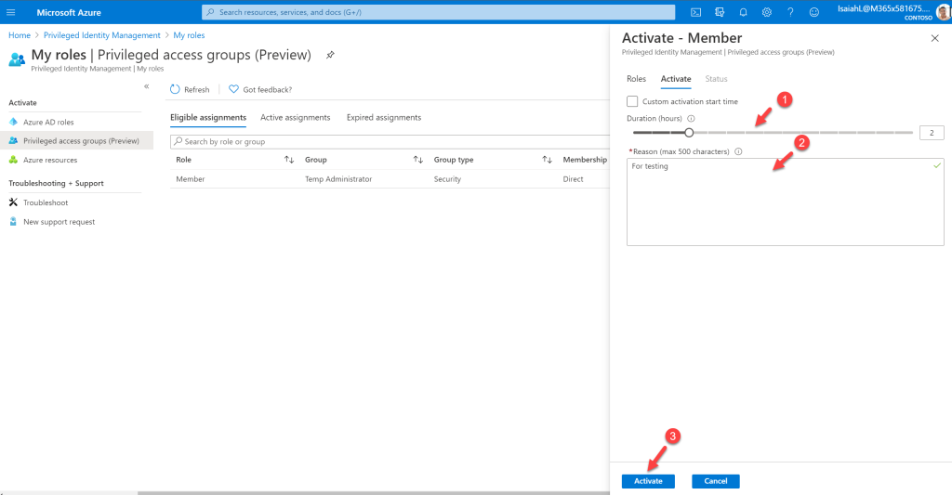952x495 pixels.
Task: Open Directory and subscription filter icon
Action: coord(720,12)
